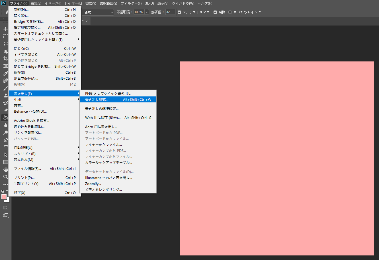Click the Photoshop Ps logo icon

tap(4, 3)
